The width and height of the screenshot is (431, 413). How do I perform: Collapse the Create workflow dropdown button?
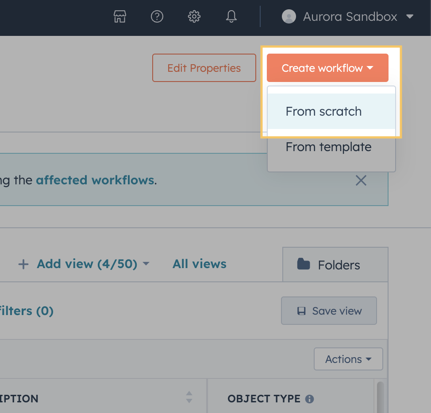pos(327,68)
